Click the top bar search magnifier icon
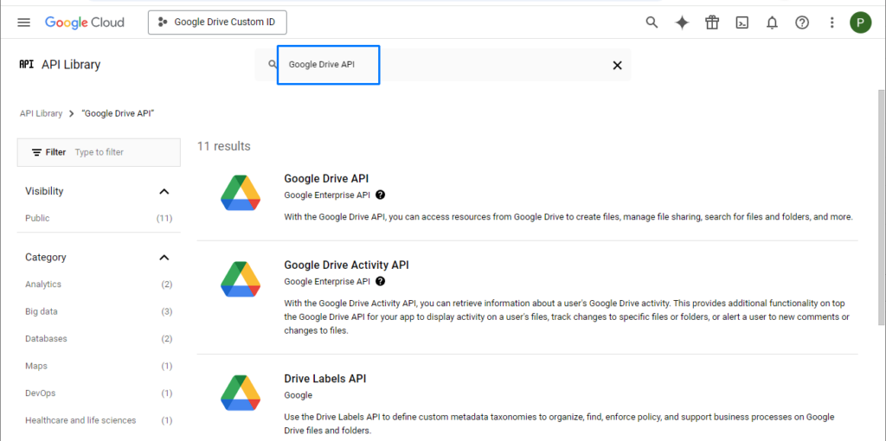The width and height of the screenshot is (886, 441). tap(652, 22)
